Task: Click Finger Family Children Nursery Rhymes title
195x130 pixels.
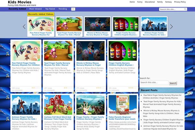Action: pyautogui.click(x=90, y=118)
